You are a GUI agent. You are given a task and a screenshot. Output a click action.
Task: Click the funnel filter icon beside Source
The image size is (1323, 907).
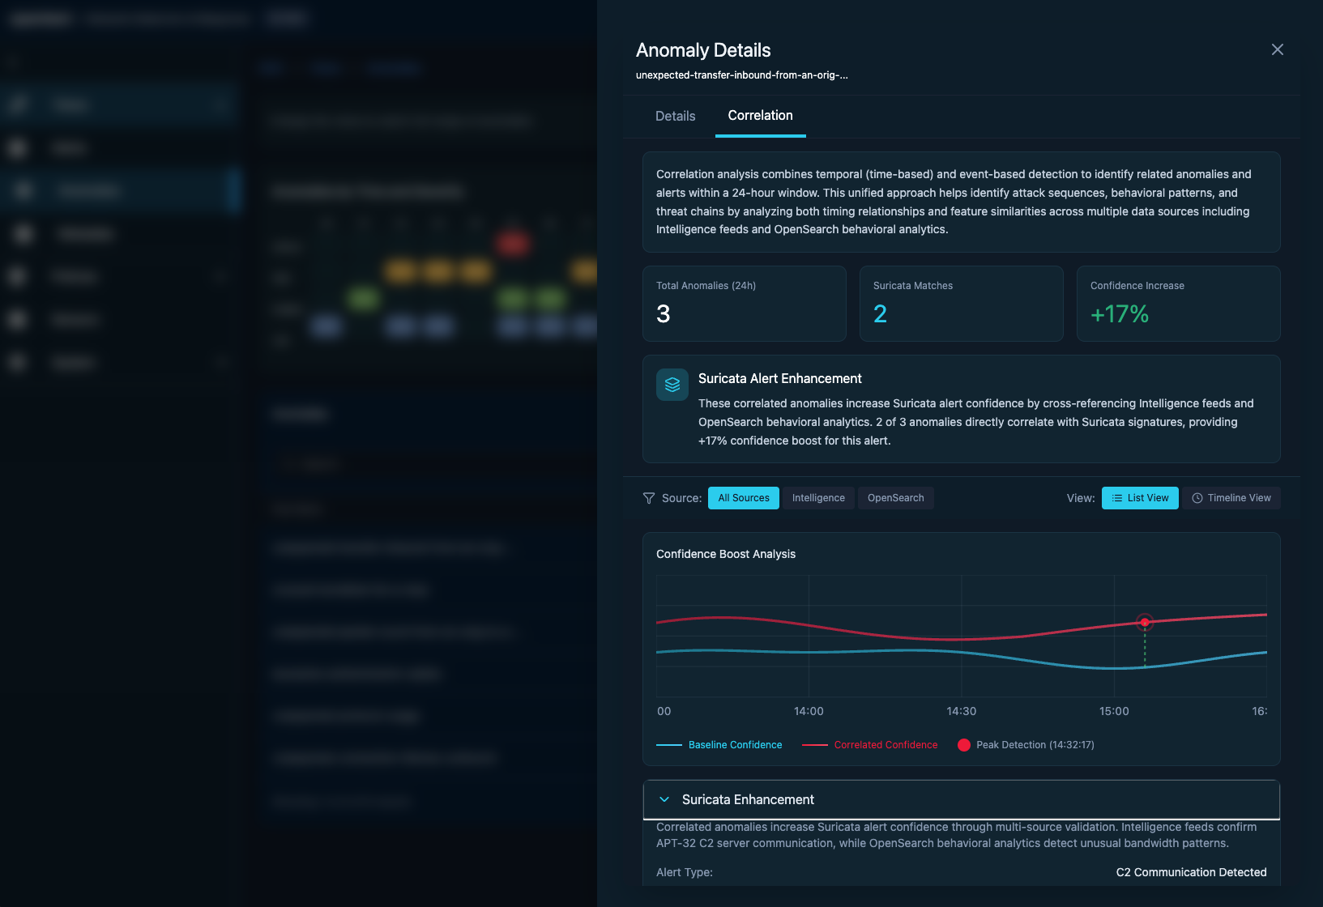(648, 498)
